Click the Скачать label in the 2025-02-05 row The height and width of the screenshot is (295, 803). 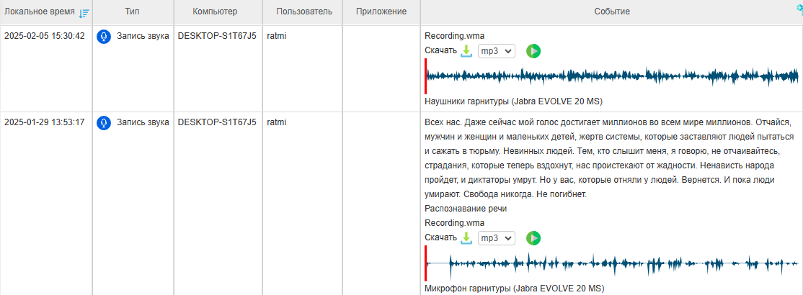441,50
